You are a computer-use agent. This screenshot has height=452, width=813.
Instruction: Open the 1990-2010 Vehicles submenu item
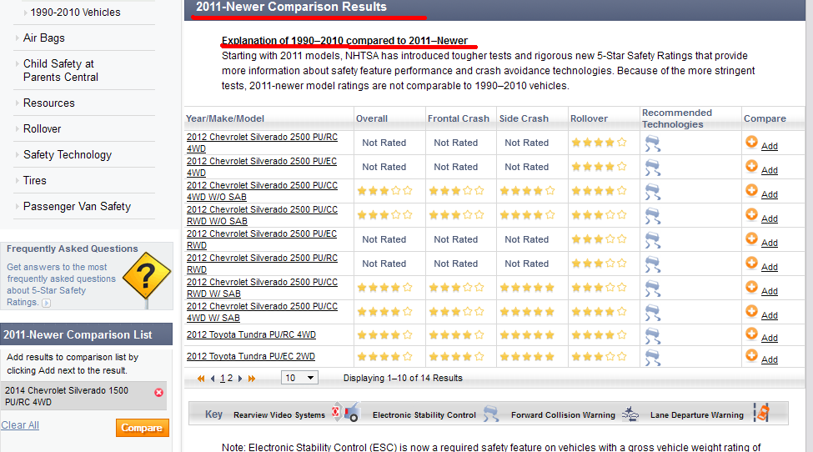(x=76, y=13)
